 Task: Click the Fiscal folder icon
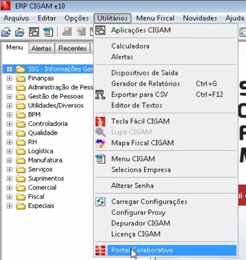point(21,197)
